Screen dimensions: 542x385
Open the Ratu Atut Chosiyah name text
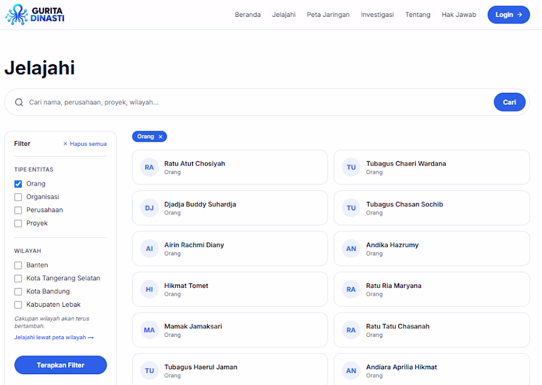tap(195, 164)
